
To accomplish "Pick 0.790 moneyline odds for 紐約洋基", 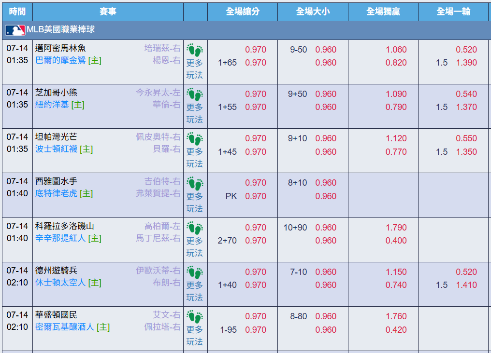I will point(396,107).
